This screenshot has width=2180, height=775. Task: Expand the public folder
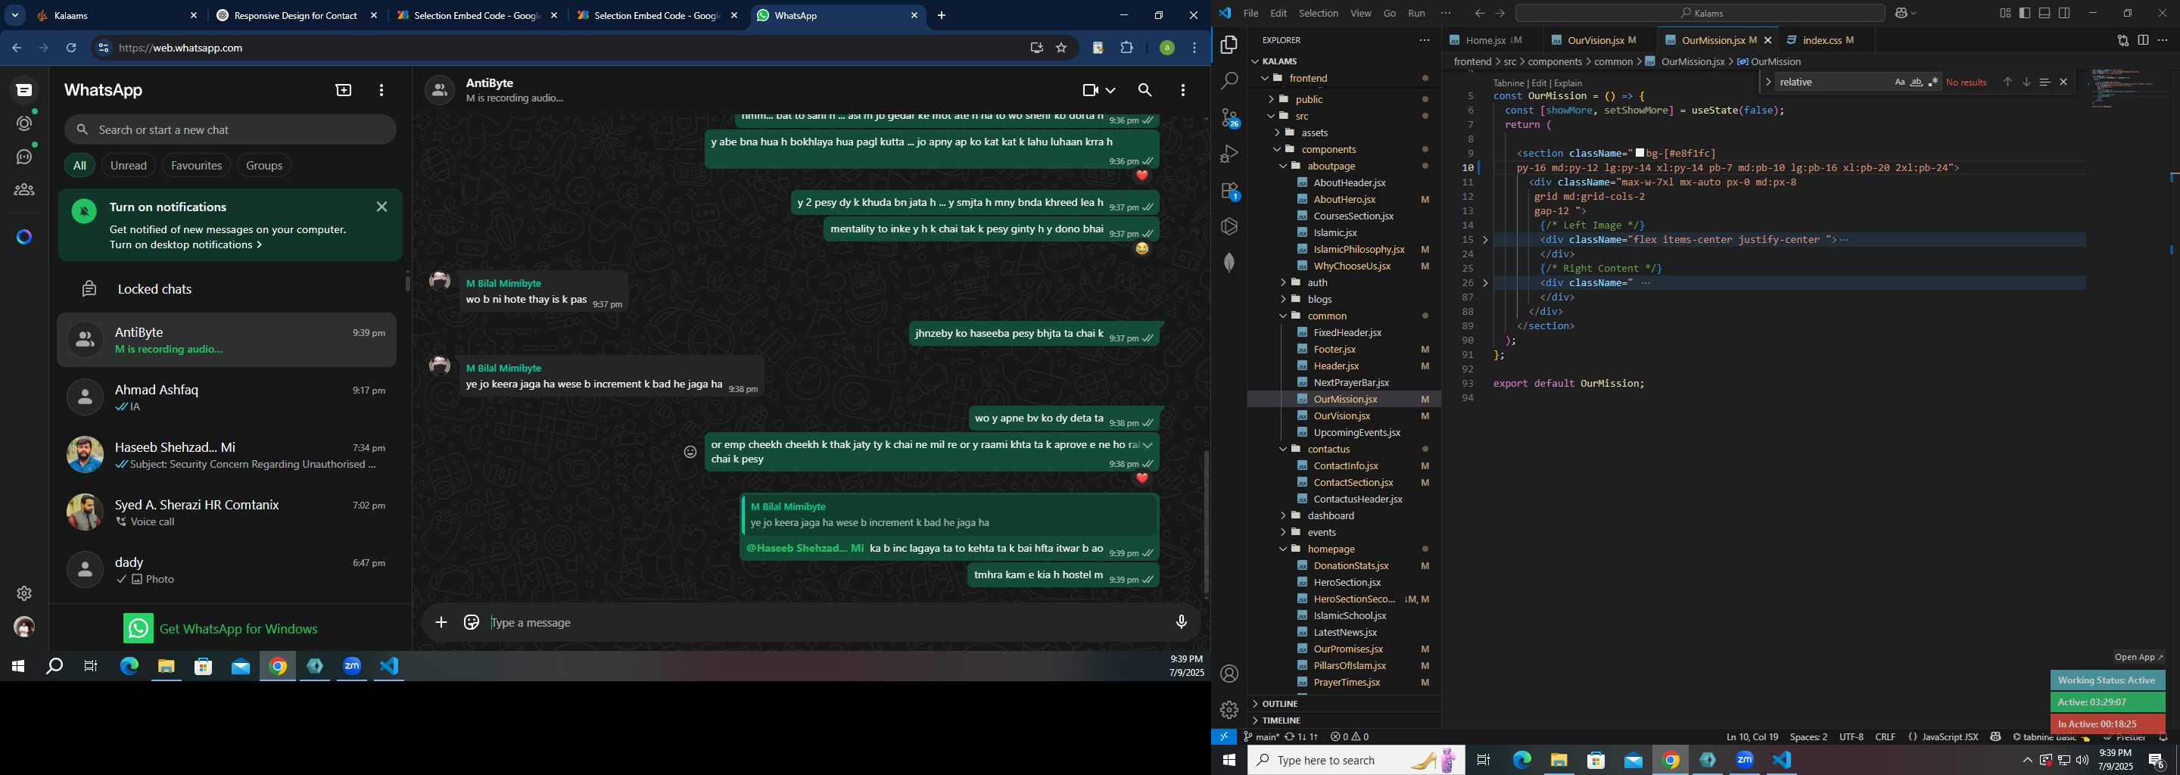click(1308, 99)
